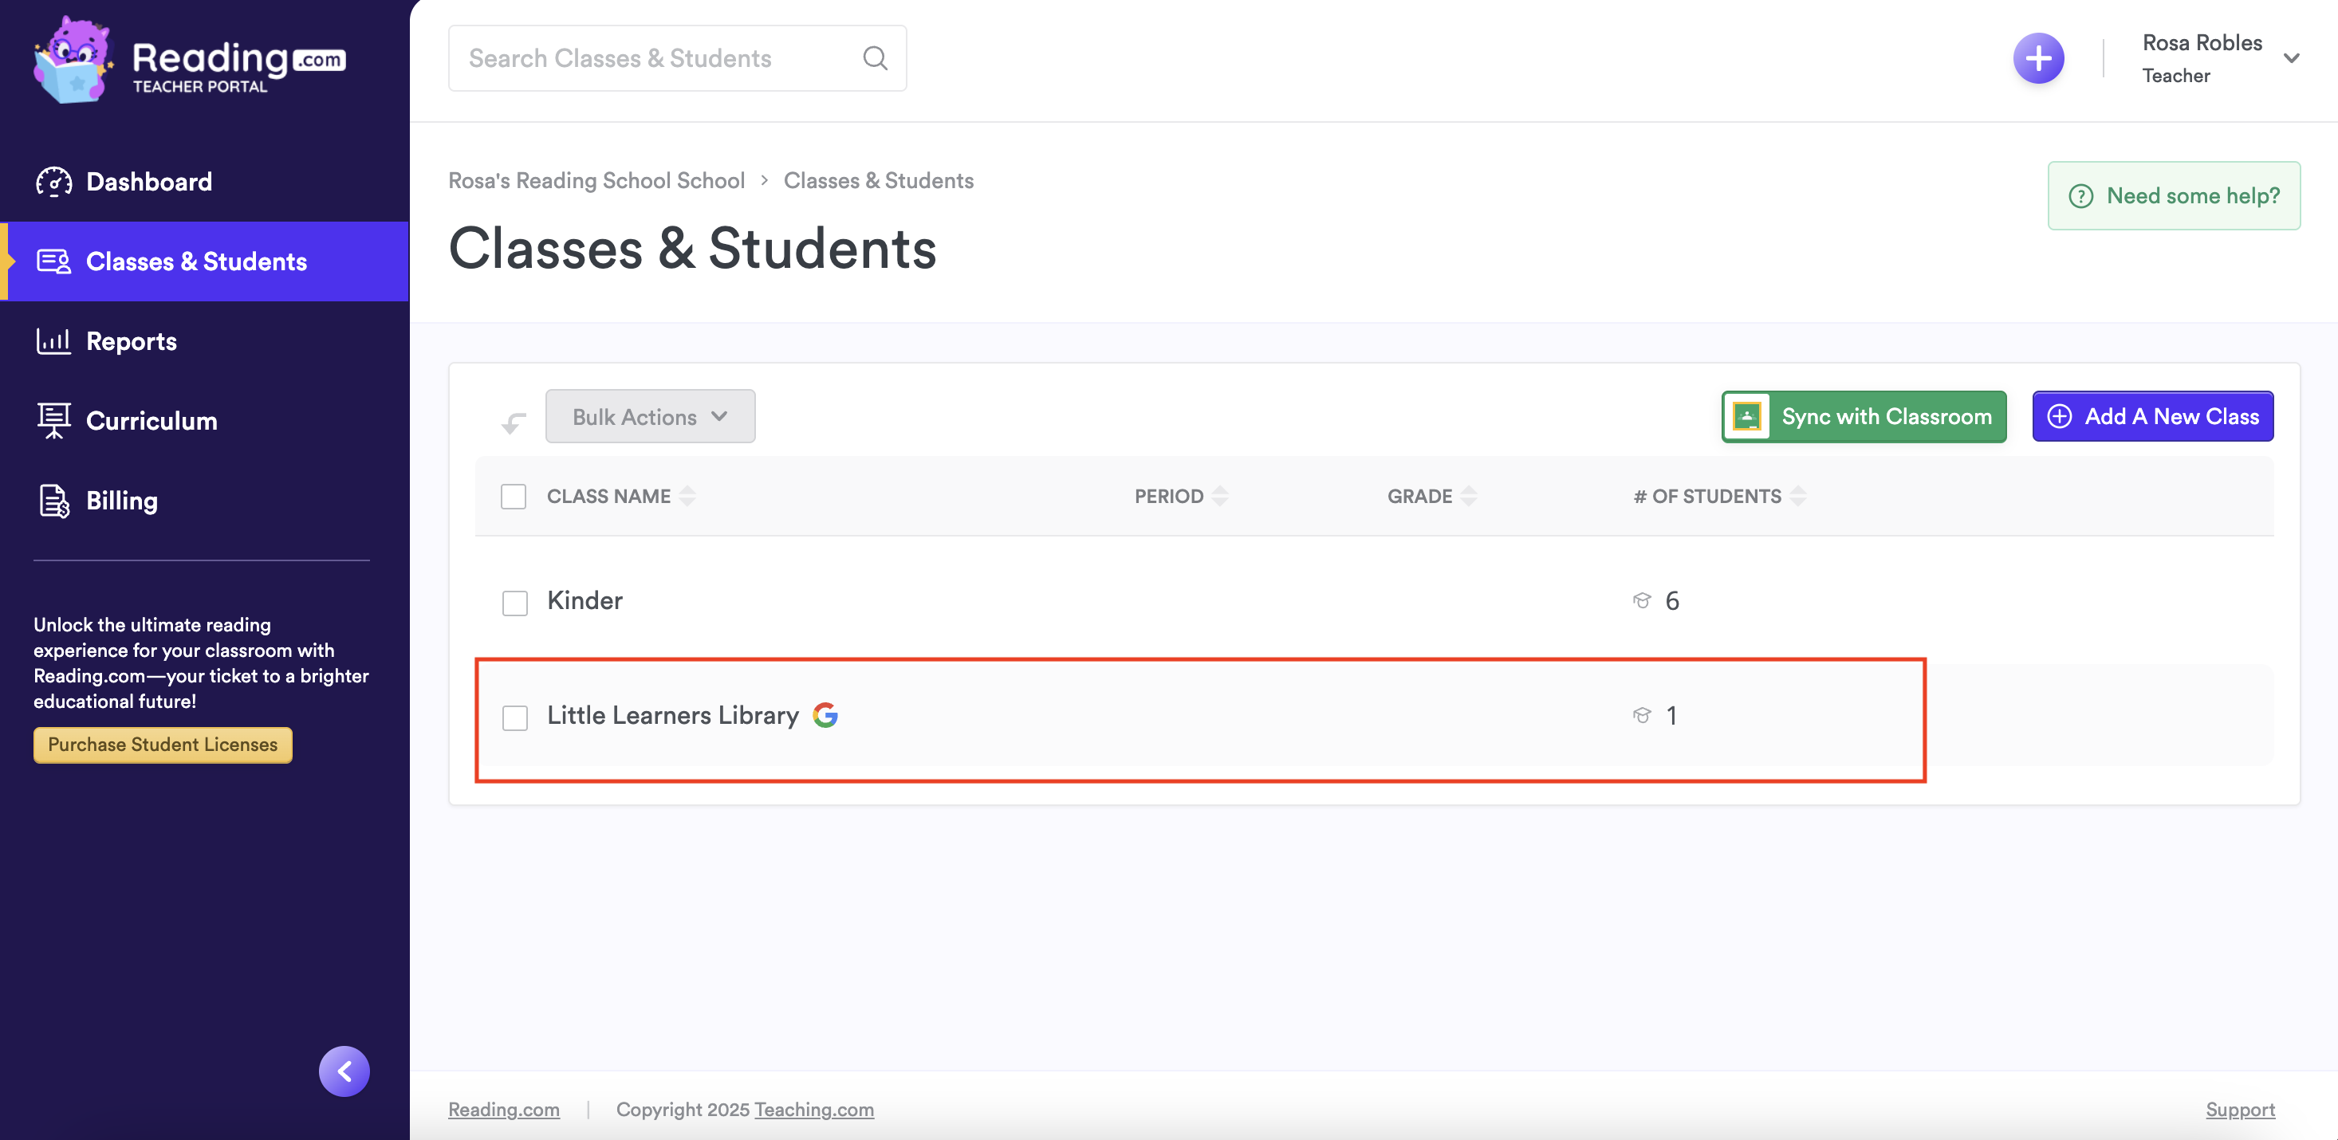Collapse sidebar with purple arrow button
Image resolution: width=2338 pixels, height=1140 pixels.
click(344, 1071)
